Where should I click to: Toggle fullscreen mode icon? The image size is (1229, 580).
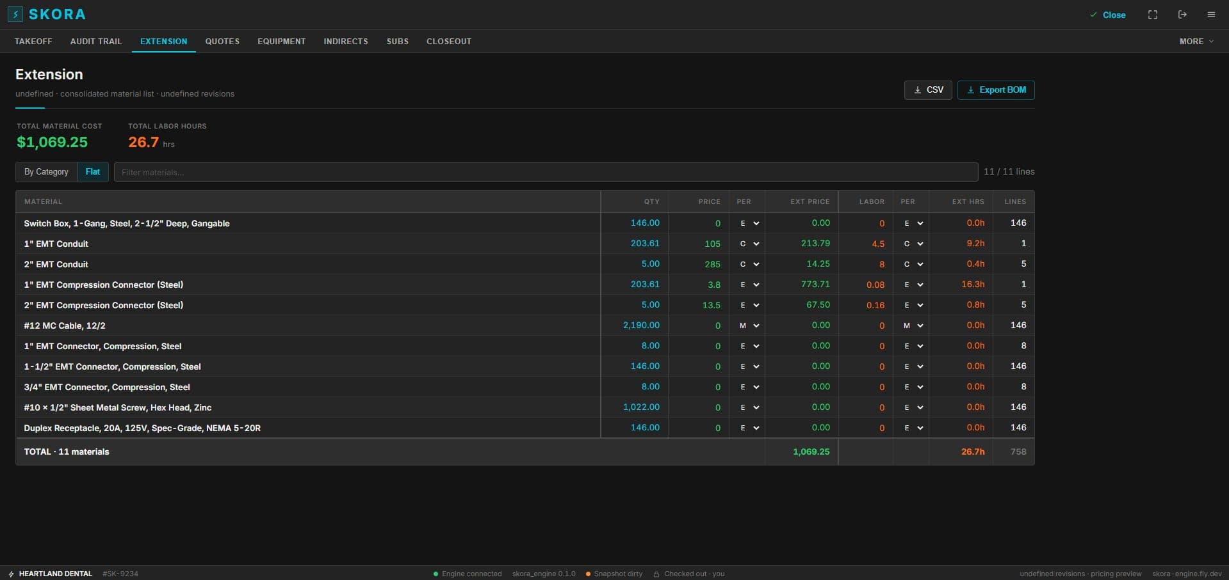1152,15
